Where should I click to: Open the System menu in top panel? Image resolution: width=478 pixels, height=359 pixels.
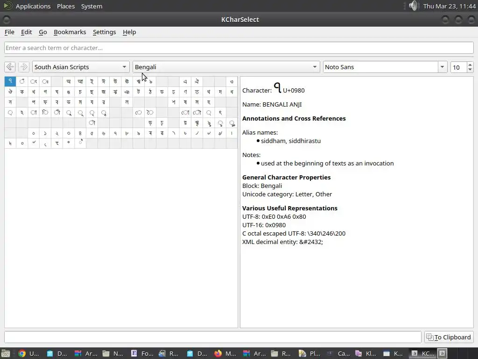pos(91,6)
